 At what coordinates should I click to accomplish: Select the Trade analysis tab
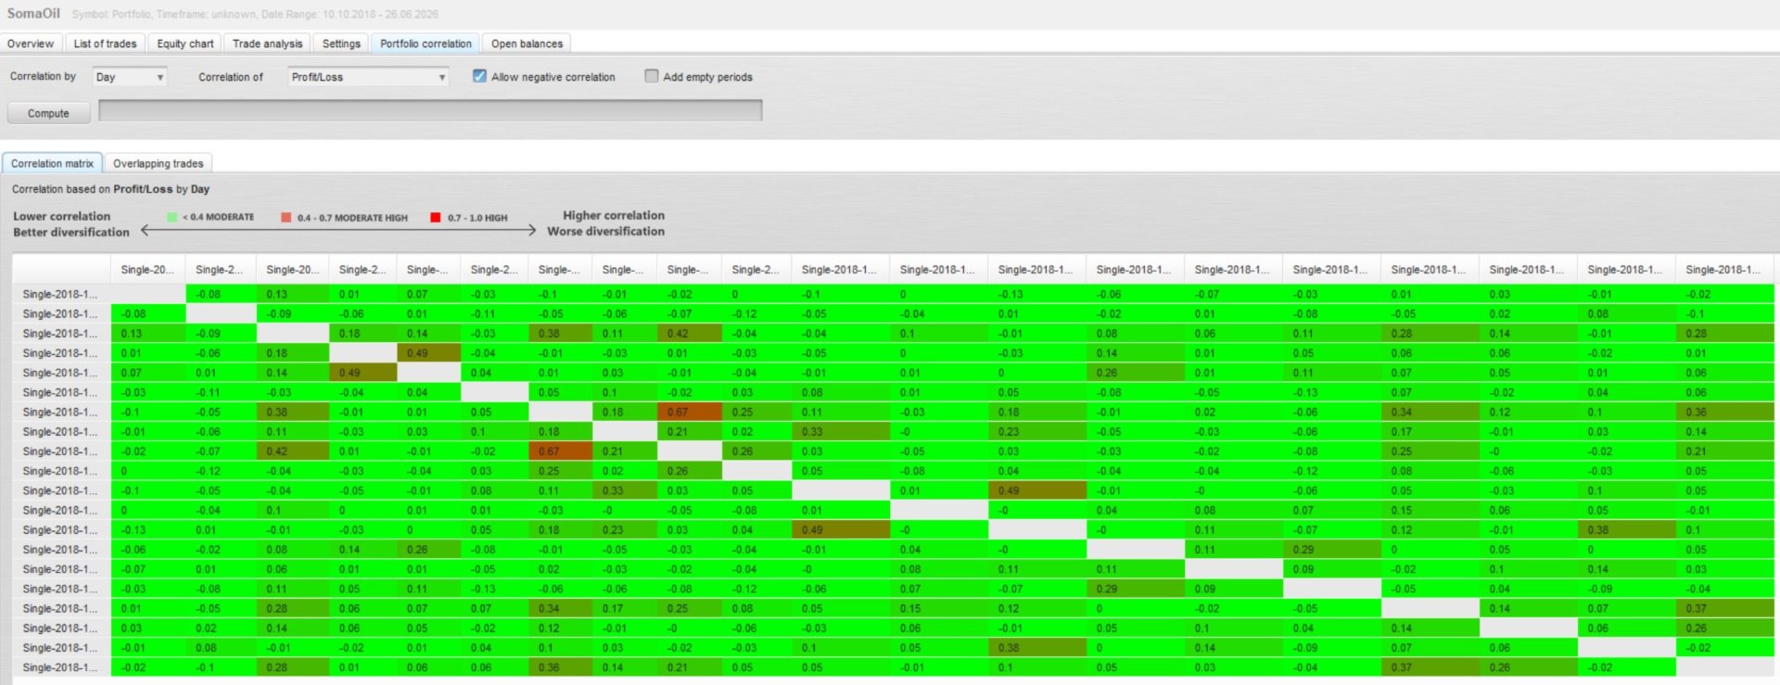pos(267,44)
